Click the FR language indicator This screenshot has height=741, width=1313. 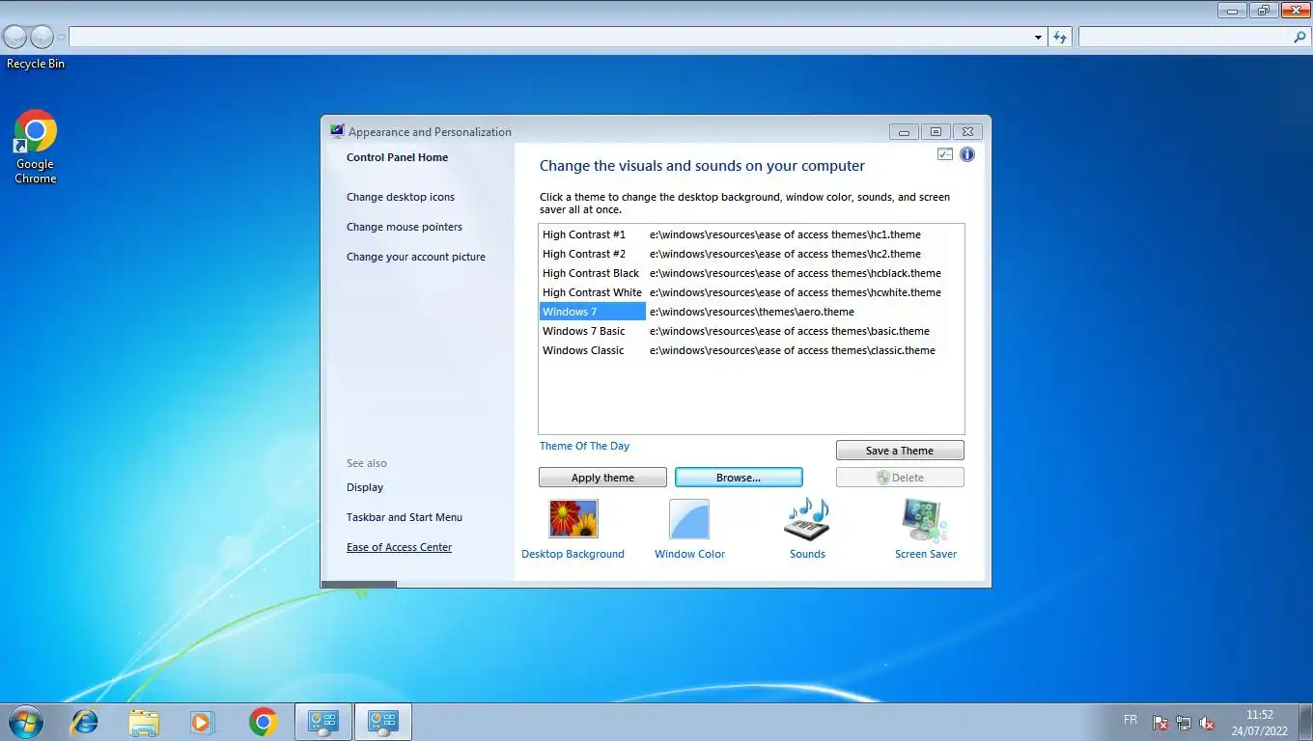point(1131,720)
